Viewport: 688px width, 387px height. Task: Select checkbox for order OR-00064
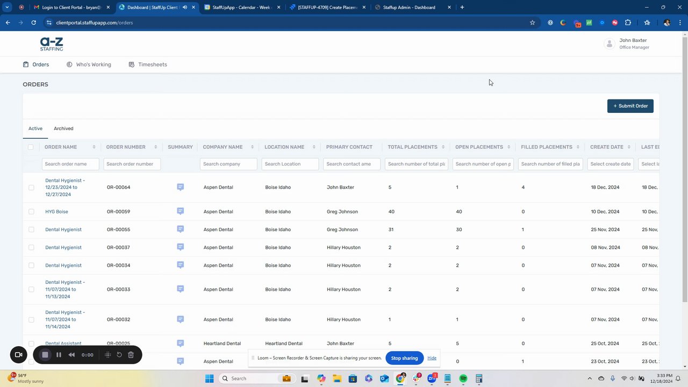click(x=31, y=188)
